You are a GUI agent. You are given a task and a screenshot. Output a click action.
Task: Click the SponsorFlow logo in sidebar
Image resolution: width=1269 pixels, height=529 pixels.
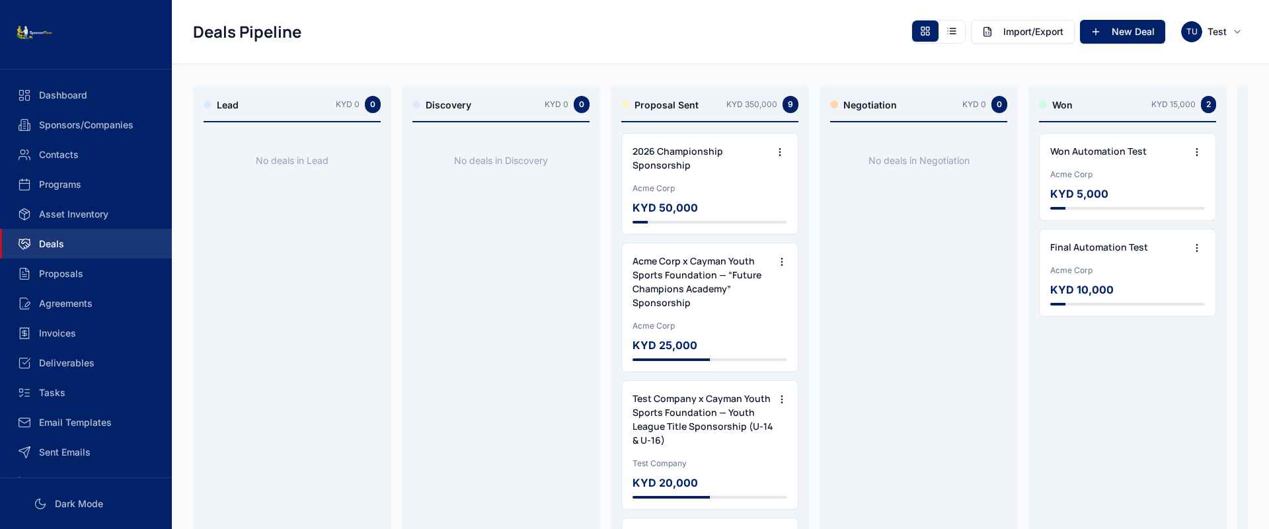(34, 32)
